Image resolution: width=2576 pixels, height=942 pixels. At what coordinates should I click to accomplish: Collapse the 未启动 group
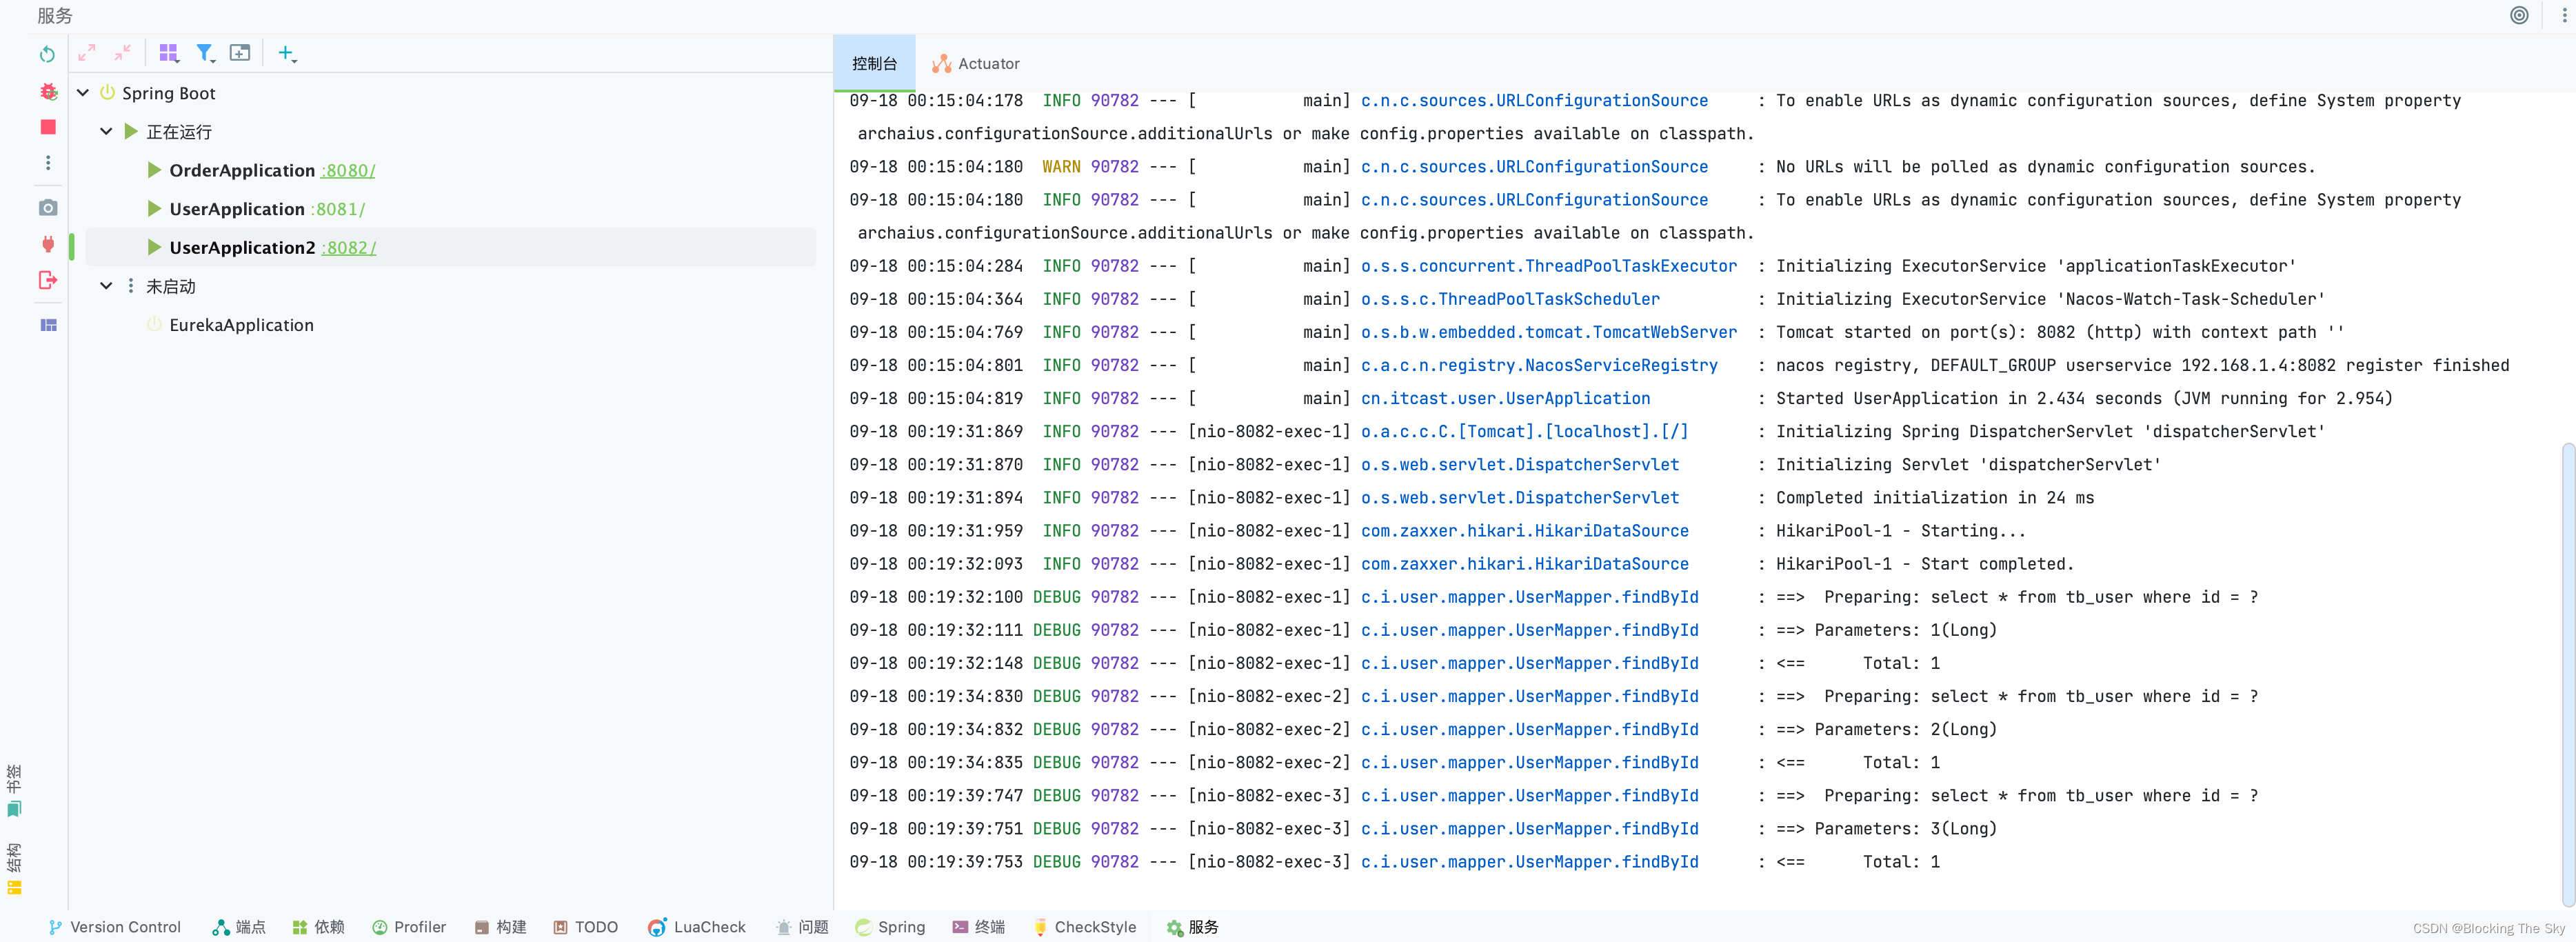(106, 286)
